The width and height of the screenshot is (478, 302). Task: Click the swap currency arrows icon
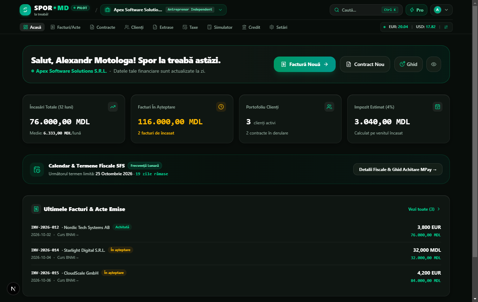tap(446, 27)
